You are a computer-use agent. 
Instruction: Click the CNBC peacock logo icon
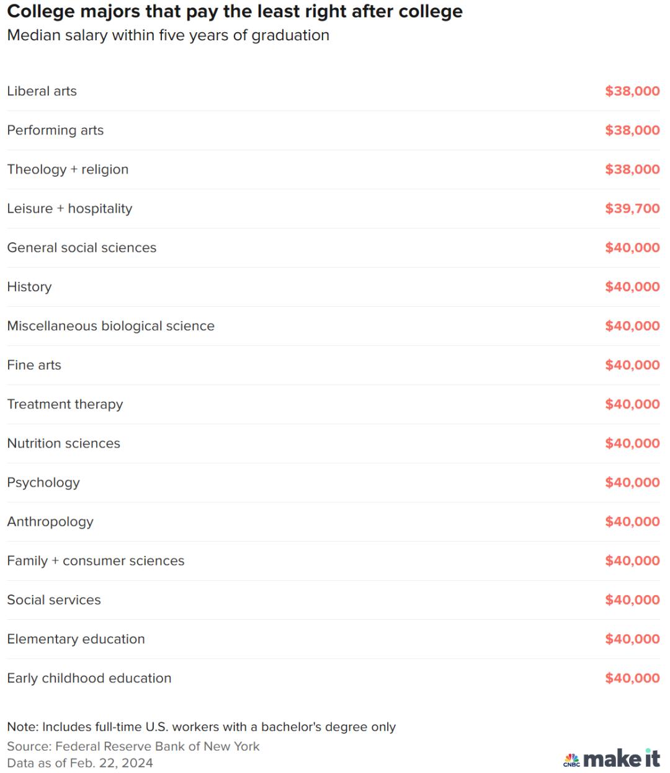coord(571,759)
